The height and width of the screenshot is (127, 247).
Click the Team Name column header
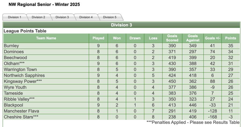[x=46, y=38]
